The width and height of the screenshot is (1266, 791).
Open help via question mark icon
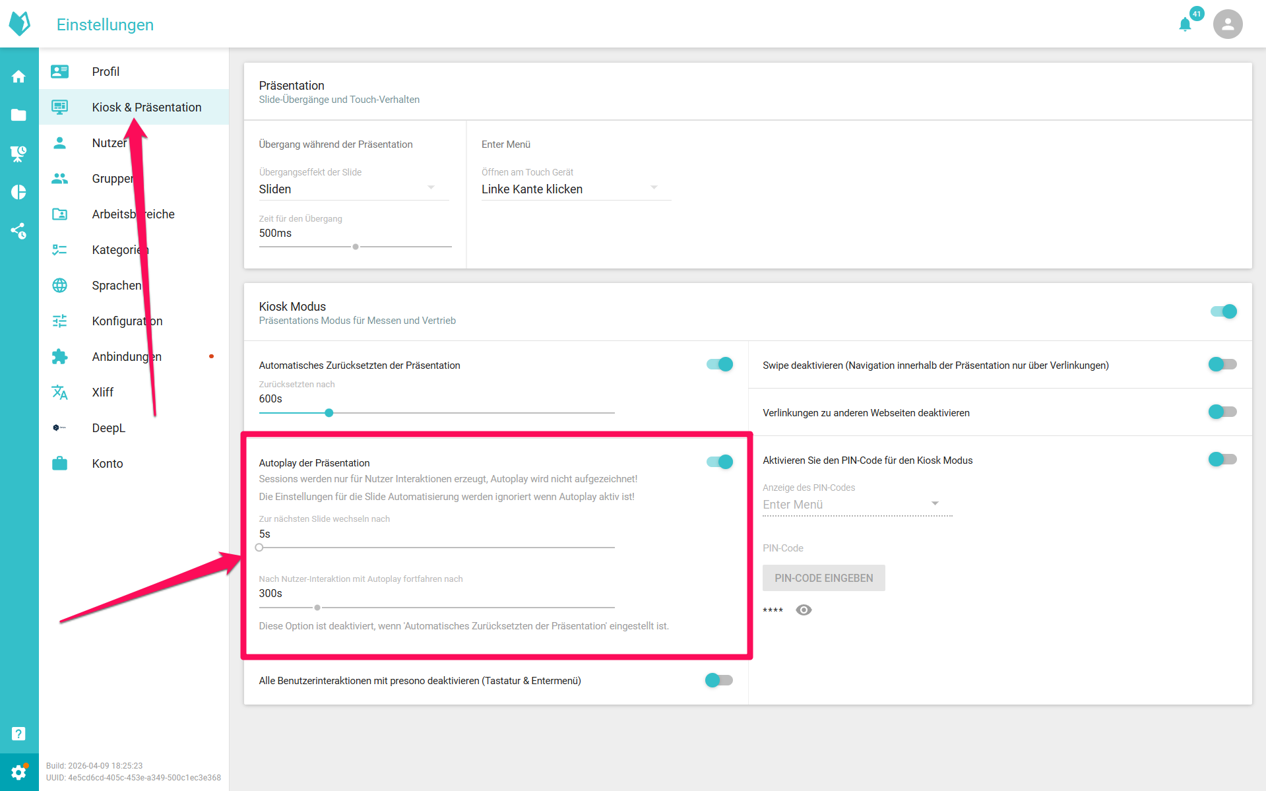[x=18, y=734]
